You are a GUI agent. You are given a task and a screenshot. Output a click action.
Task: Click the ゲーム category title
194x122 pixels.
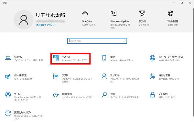click(x=17, y=94)
